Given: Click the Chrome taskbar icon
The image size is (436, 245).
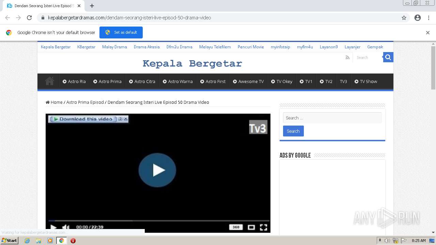Looking at the screenshot, I should point(61,241).
